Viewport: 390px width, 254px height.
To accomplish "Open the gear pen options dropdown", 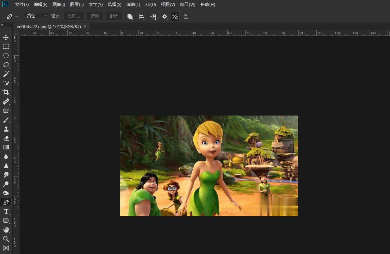I will point(165,17).
